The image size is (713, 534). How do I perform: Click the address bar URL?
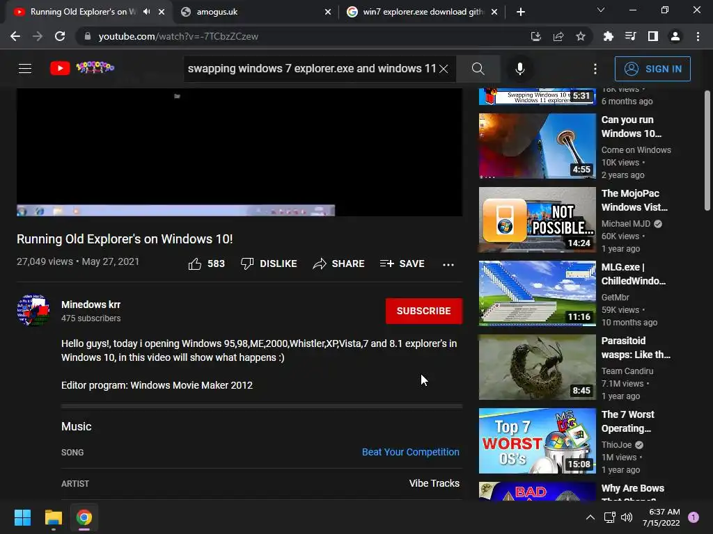(178, 36)
